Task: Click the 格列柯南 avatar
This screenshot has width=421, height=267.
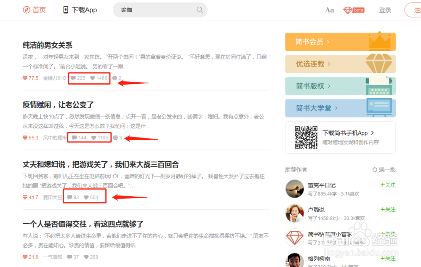Action: pyautogui.click(x=295, y=260)
